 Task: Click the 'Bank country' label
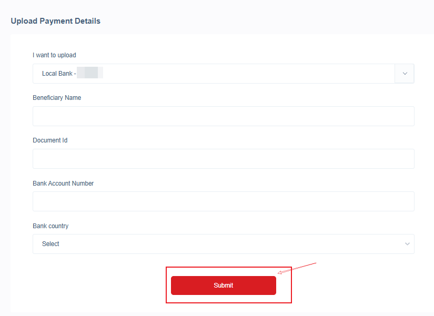(x=51, y=226)
